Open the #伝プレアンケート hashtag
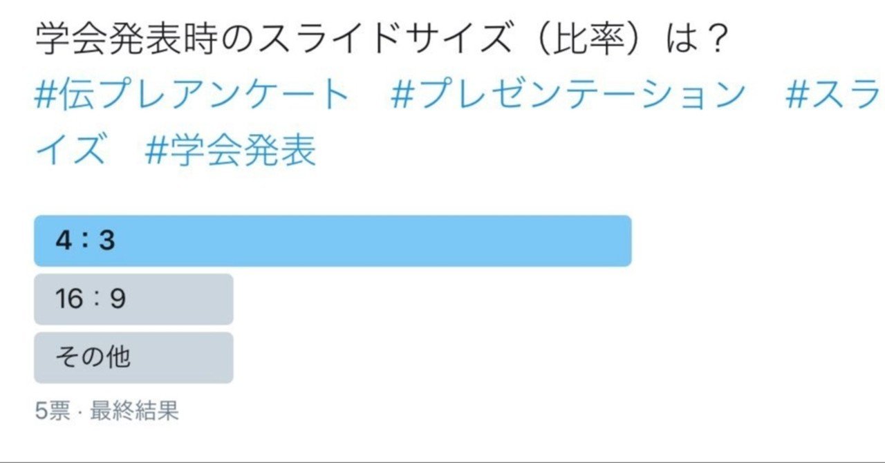This screenshot has height=463, width=885. pyautogui.click(x=187, y=94)
